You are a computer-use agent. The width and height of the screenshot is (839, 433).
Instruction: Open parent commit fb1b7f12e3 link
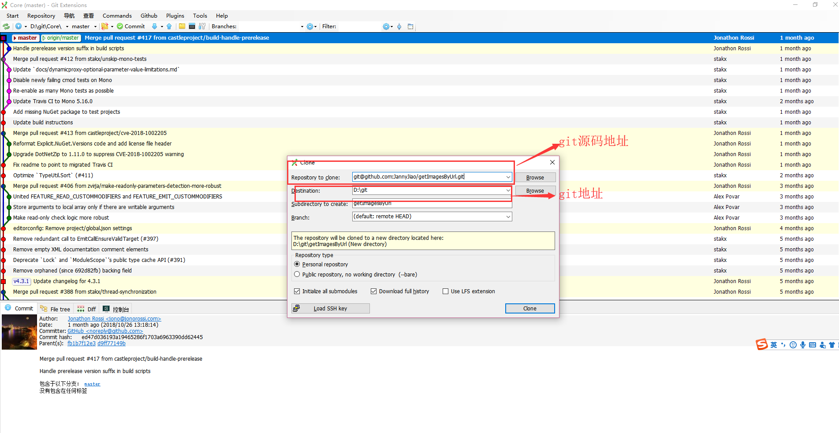[82, 343]
